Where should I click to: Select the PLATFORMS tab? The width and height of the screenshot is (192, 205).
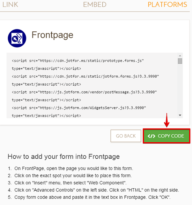point(167,5)
